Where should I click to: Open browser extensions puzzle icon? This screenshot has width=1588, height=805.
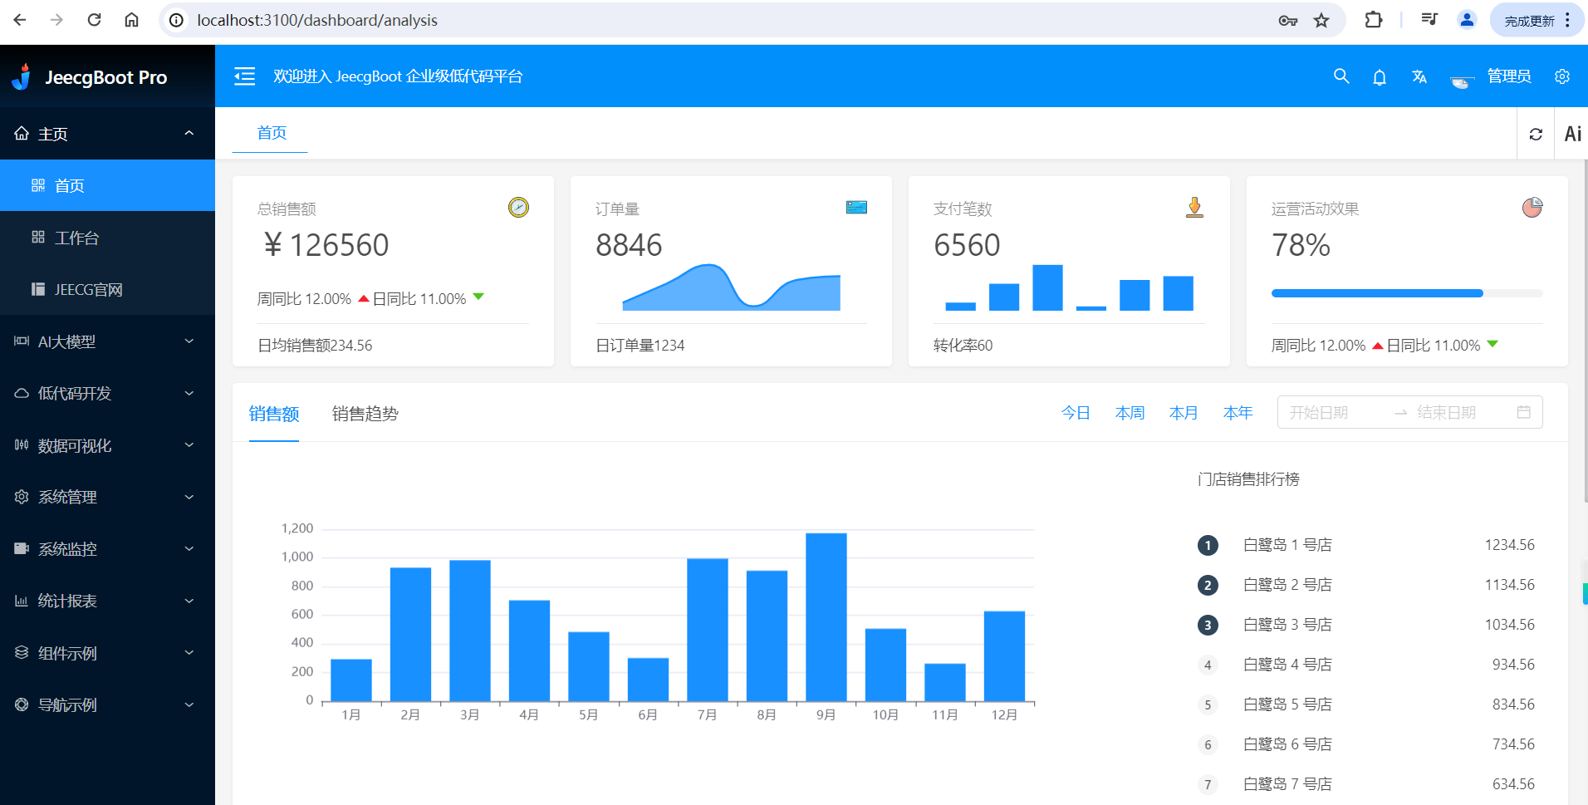pos(1374,20)
